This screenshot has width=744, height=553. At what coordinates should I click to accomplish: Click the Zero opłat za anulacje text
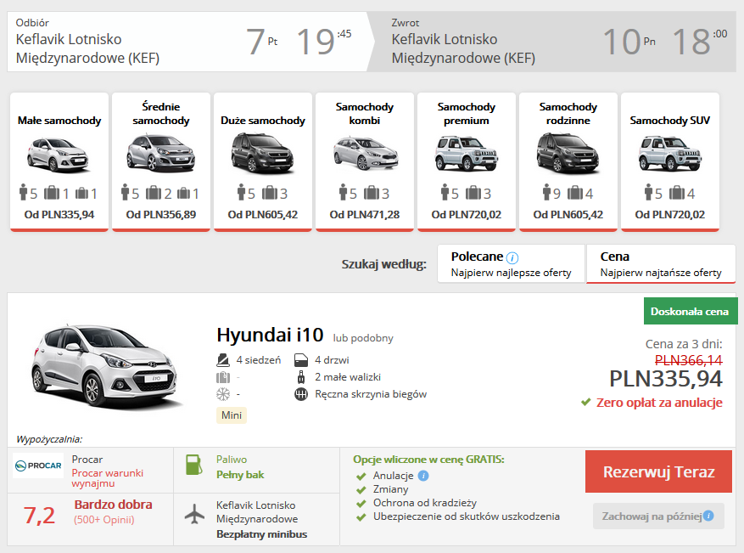tap(659, 403)
